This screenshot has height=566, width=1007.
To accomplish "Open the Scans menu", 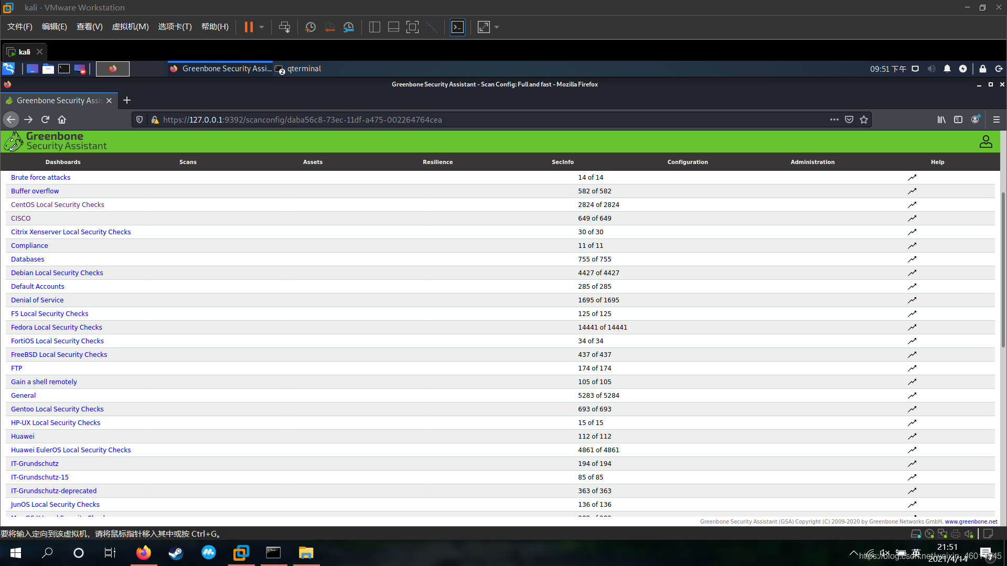I will click(x=187, y=162).
